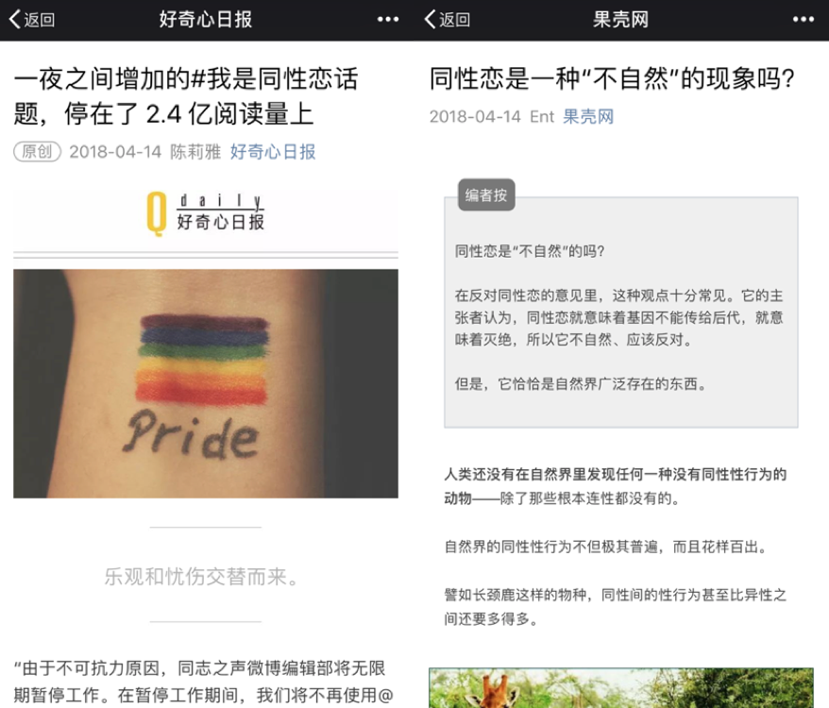Tap the 编者按 label tag
This screenshot has width=829, height=708.
pyautogui.click(x=486, y=195)
